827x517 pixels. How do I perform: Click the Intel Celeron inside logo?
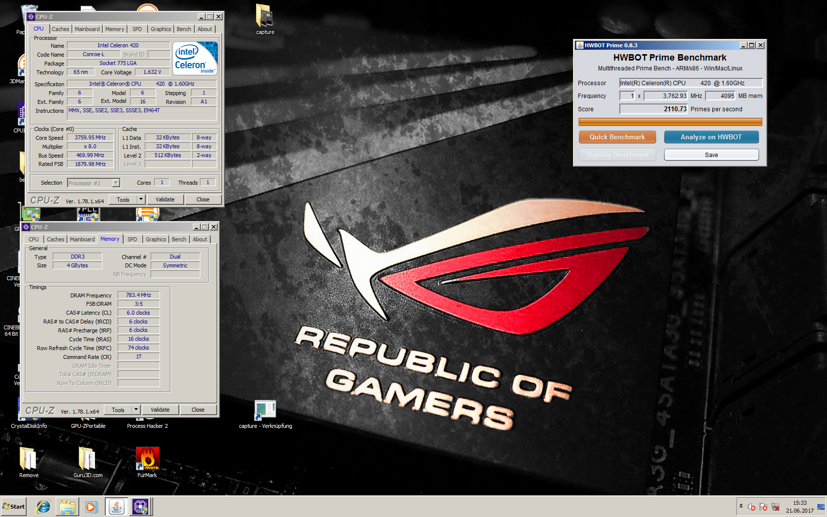pyautogui.click(x=195, y=58)
